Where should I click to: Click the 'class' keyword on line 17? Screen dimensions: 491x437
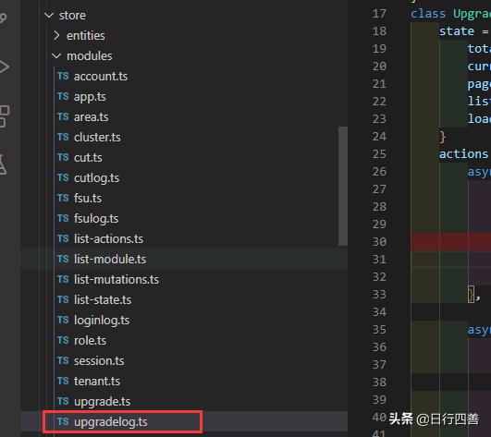[x=428, y=14]
